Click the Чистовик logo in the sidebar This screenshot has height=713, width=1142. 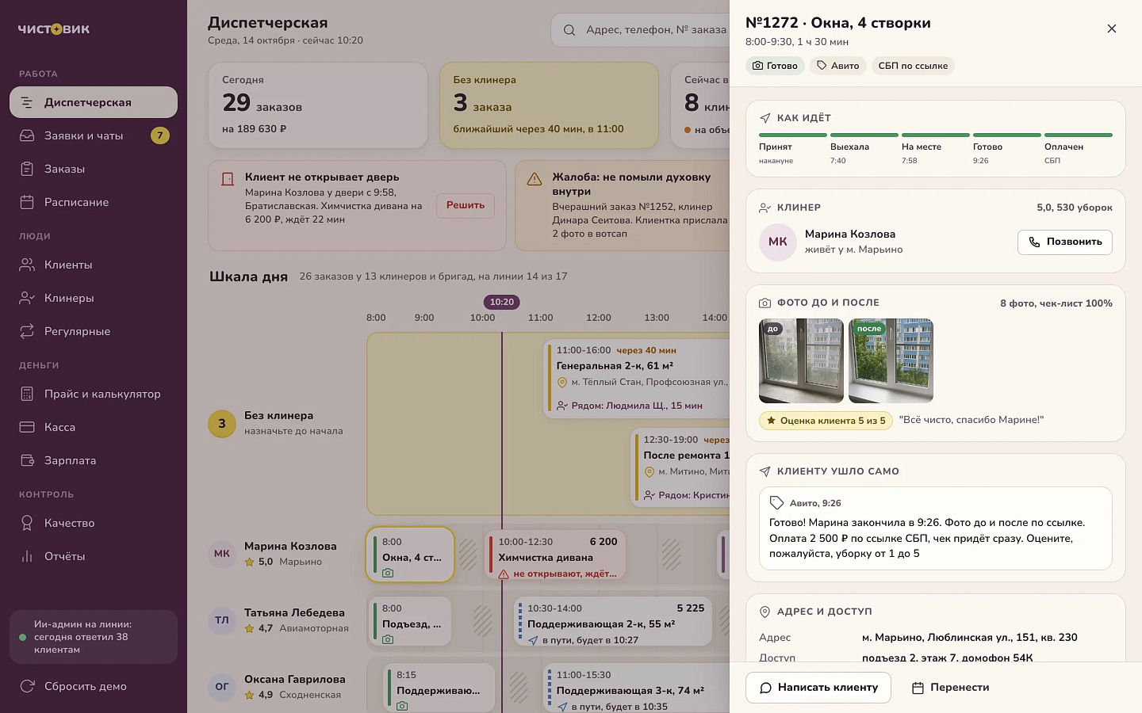click(x=54, y=29)
